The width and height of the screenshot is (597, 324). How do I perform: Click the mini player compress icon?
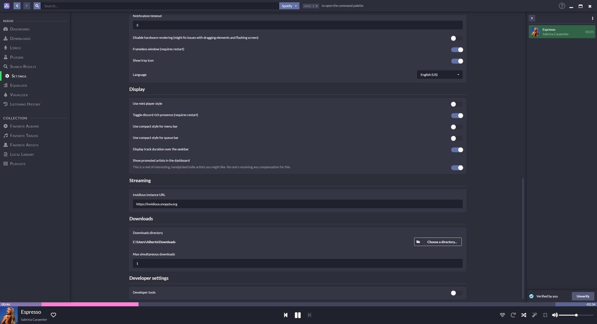[x=545, y=315]
